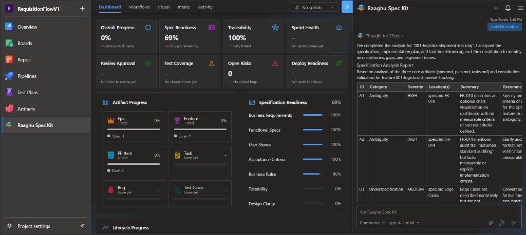
Task: Open the Epic artifact card
Action: (134, 126)
